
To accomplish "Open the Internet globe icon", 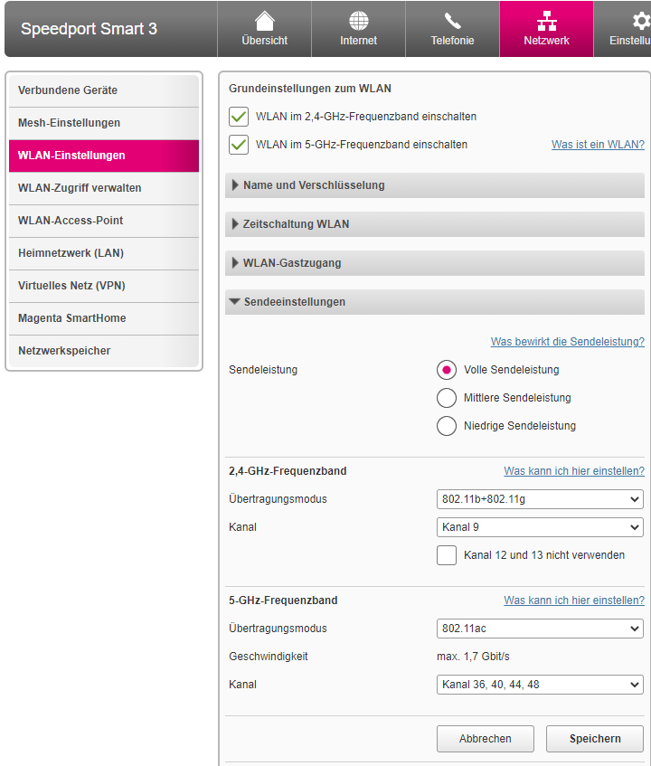I will point(358,21).
